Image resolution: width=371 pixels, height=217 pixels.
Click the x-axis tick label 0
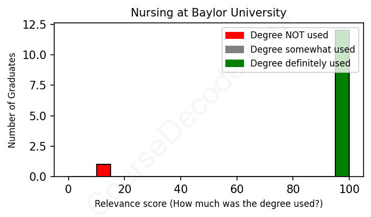tap(68, 188)
